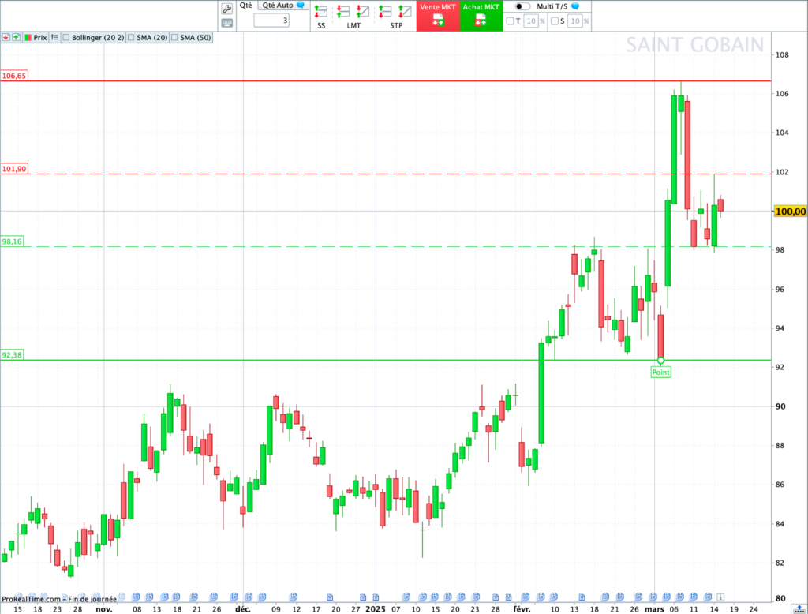Click the info icon at chart bottom right
This screenshot has width=808, height=614.
720,597
